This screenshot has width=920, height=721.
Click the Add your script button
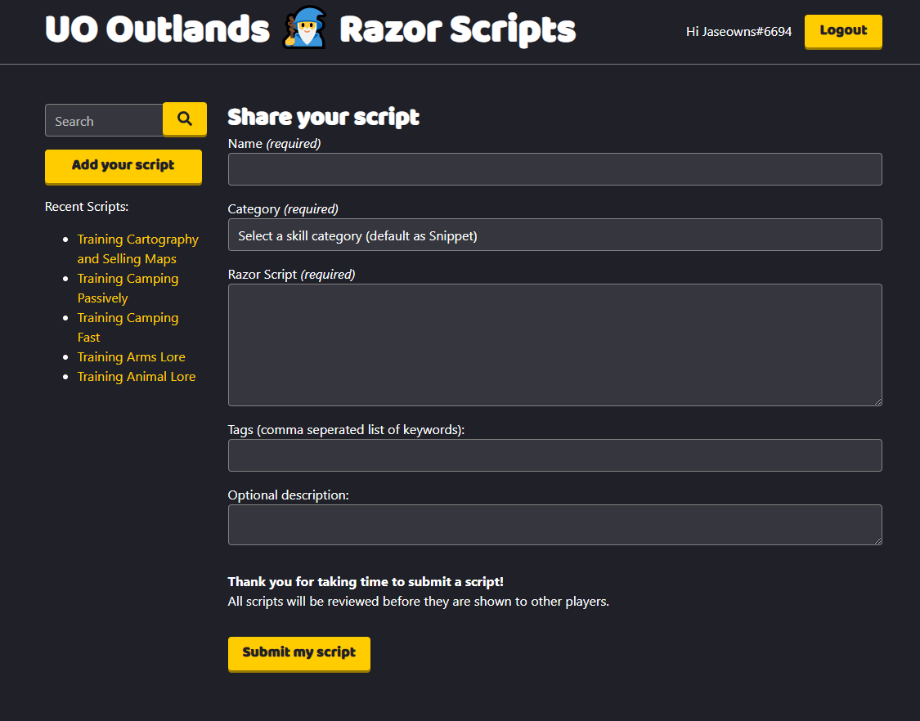[x=123, y=166]
